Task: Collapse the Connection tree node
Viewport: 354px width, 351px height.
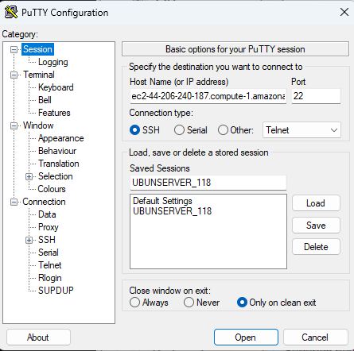Action: click(14, 202)
